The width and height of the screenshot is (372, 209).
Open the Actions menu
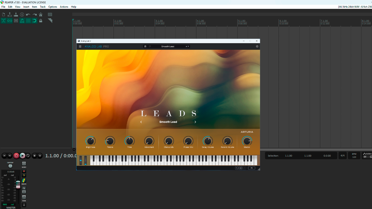(x=64, y=7)
